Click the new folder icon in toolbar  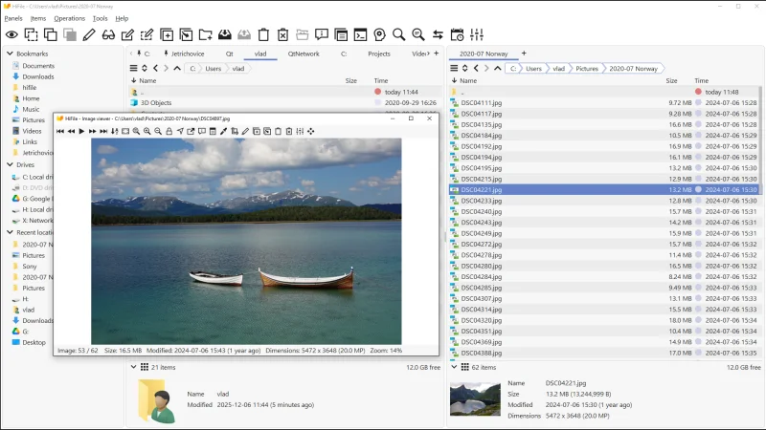pyautogui.click(x=206, y=34)
